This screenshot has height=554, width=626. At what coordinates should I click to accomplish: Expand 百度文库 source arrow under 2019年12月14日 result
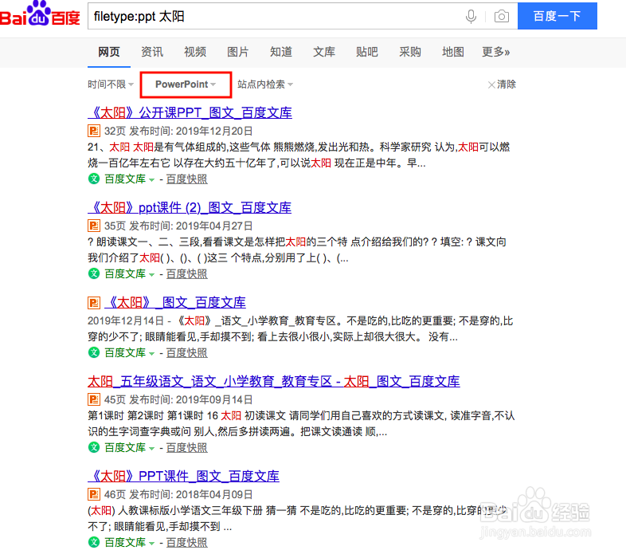151,354
